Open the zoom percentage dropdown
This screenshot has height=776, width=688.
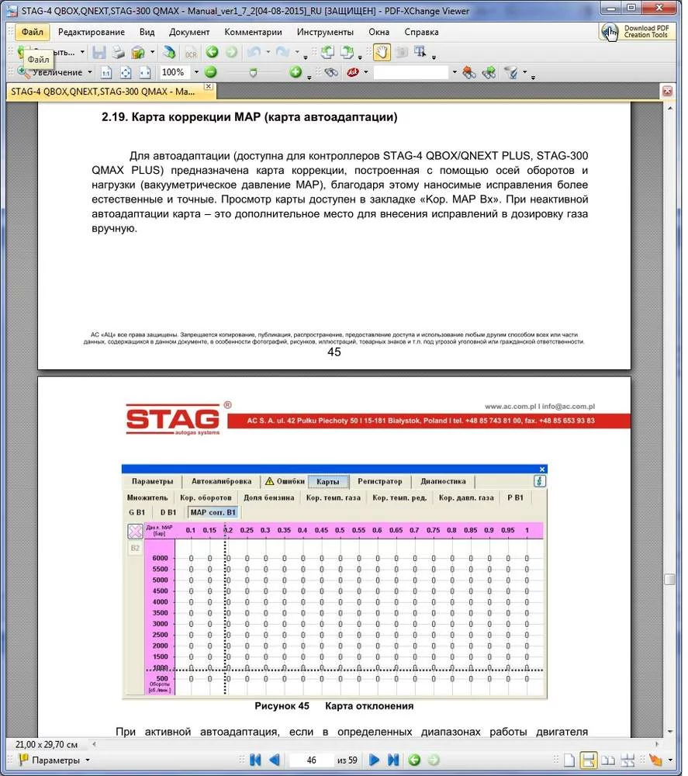click(196, 72)
